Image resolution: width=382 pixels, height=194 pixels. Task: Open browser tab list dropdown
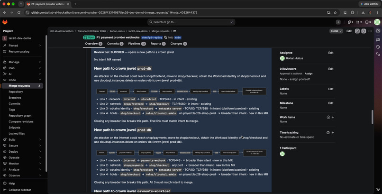(x=21, y=4)
